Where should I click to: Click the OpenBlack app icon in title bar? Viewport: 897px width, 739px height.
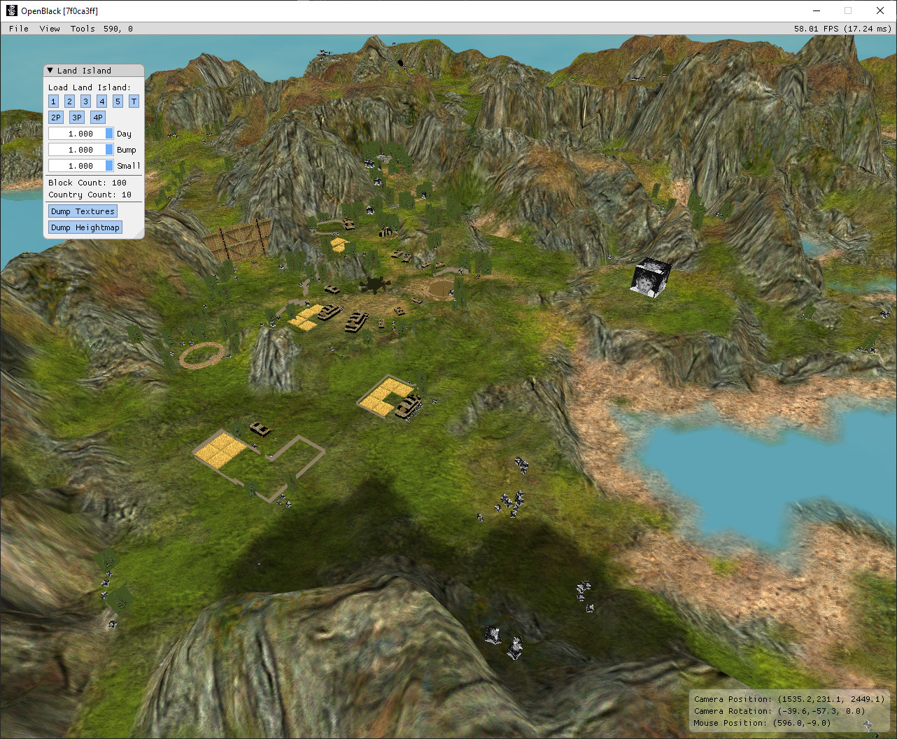(x=11, y=10)
